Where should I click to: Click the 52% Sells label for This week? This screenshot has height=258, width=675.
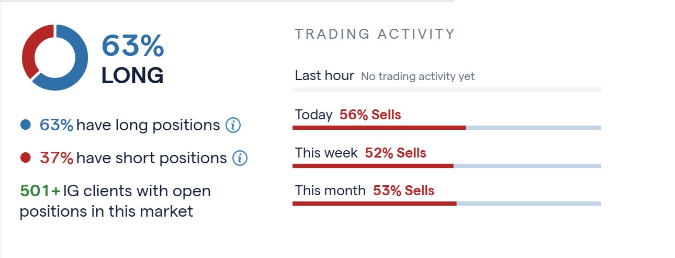(x=396, y=153)
